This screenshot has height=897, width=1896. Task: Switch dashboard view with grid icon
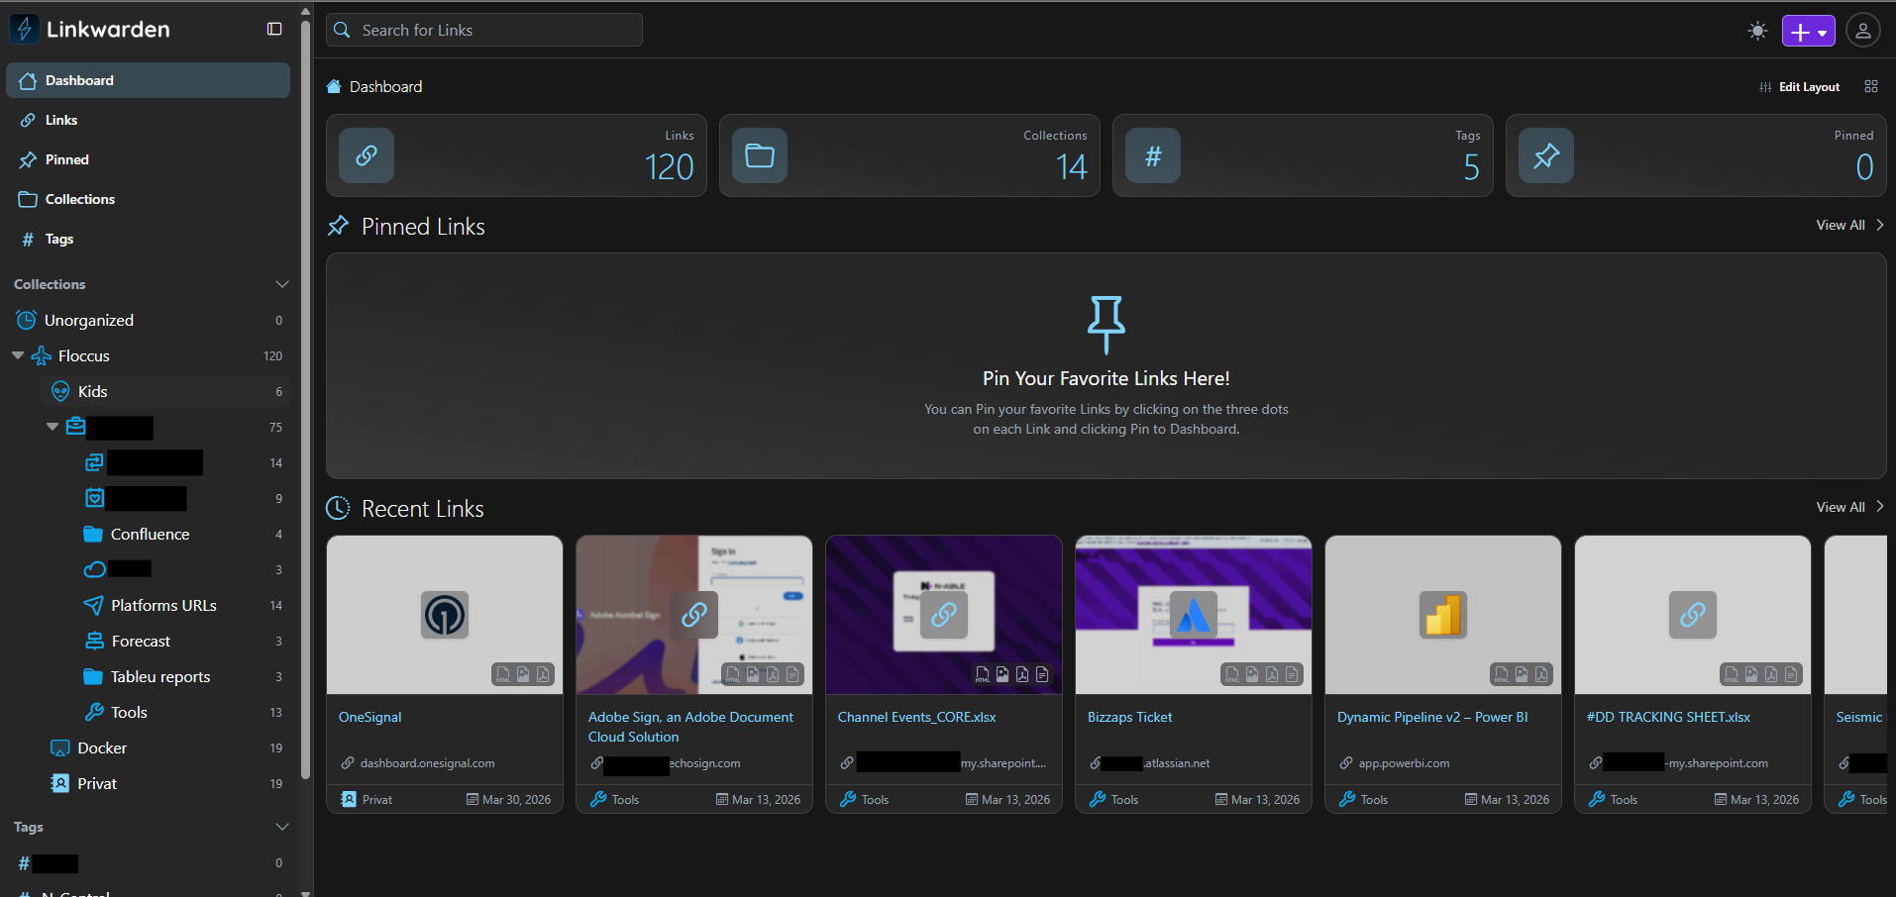coord(1870,87)
